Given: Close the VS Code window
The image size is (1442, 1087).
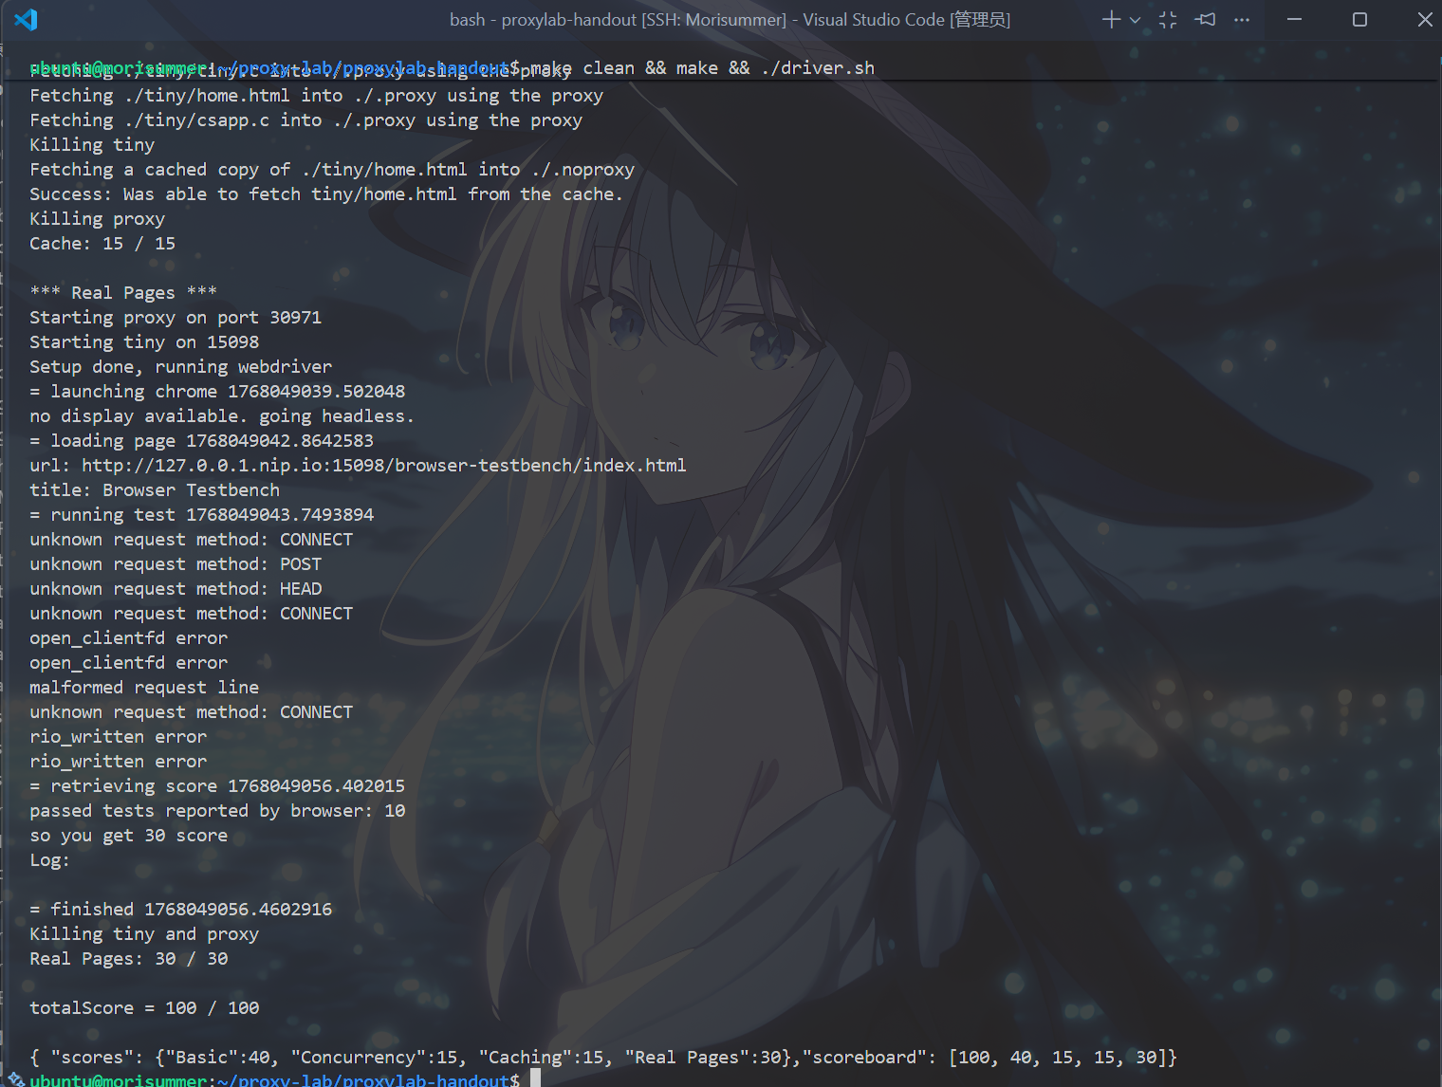Looking at the screenshot, I should pos(1424,20).
